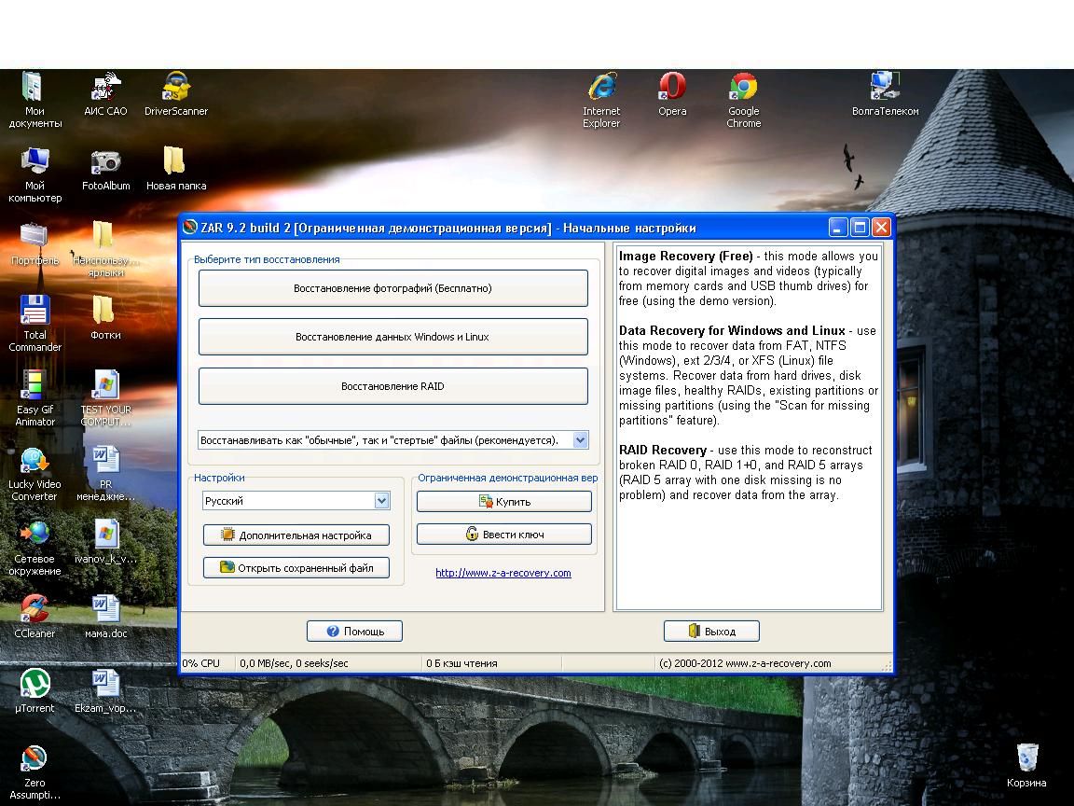Viewport: 1074px width, 806px height.
Task: Click the ZAR title bar app icon
Action: pyautogui.click(x=190, y=227)
